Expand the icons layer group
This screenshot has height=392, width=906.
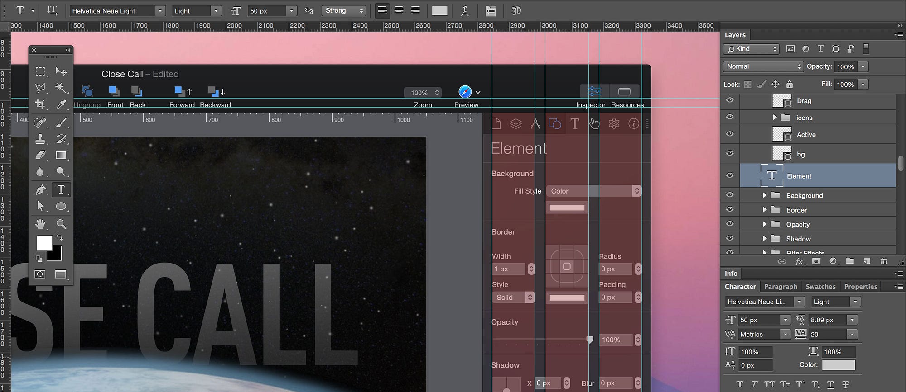[x=775, y=118]
